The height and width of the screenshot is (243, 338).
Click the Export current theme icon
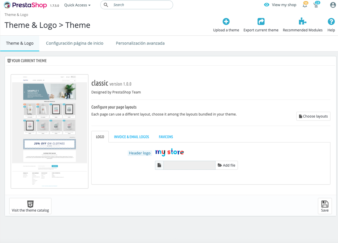tap(261, 21)
